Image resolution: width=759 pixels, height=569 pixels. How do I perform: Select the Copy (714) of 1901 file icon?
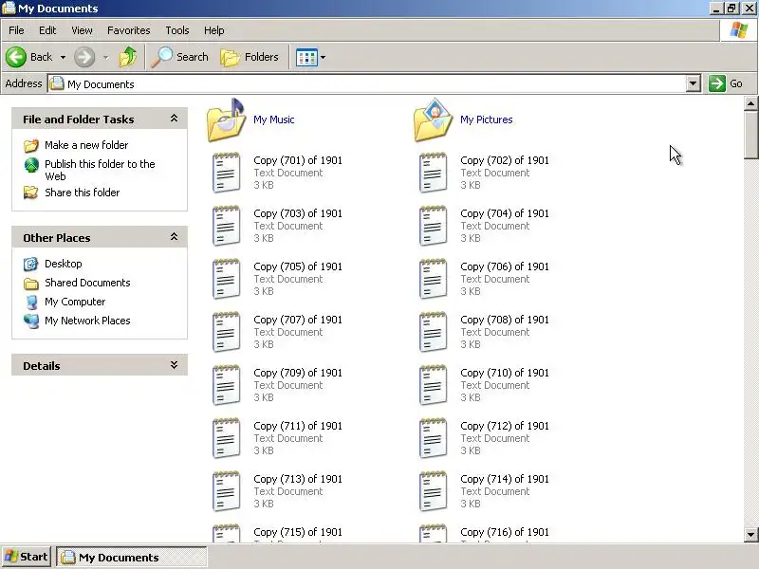433,492
